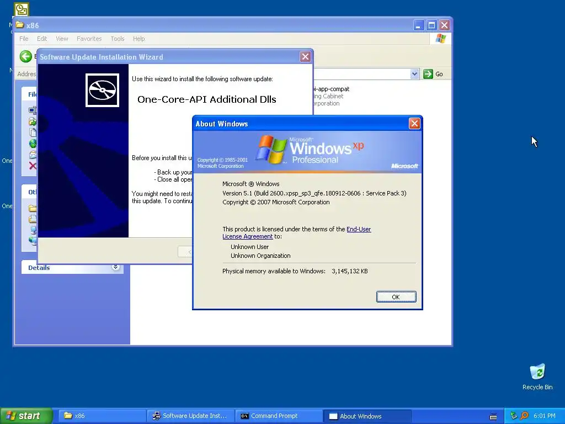
Task: Open the View menu in x86 window
Action: 62,39
